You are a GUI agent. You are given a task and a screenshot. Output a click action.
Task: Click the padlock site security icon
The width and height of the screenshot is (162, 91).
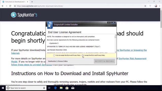(x=15, y=6)
